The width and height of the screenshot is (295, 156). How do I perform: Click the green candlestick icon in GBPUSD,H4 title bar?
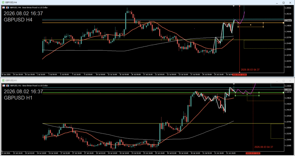3,2
